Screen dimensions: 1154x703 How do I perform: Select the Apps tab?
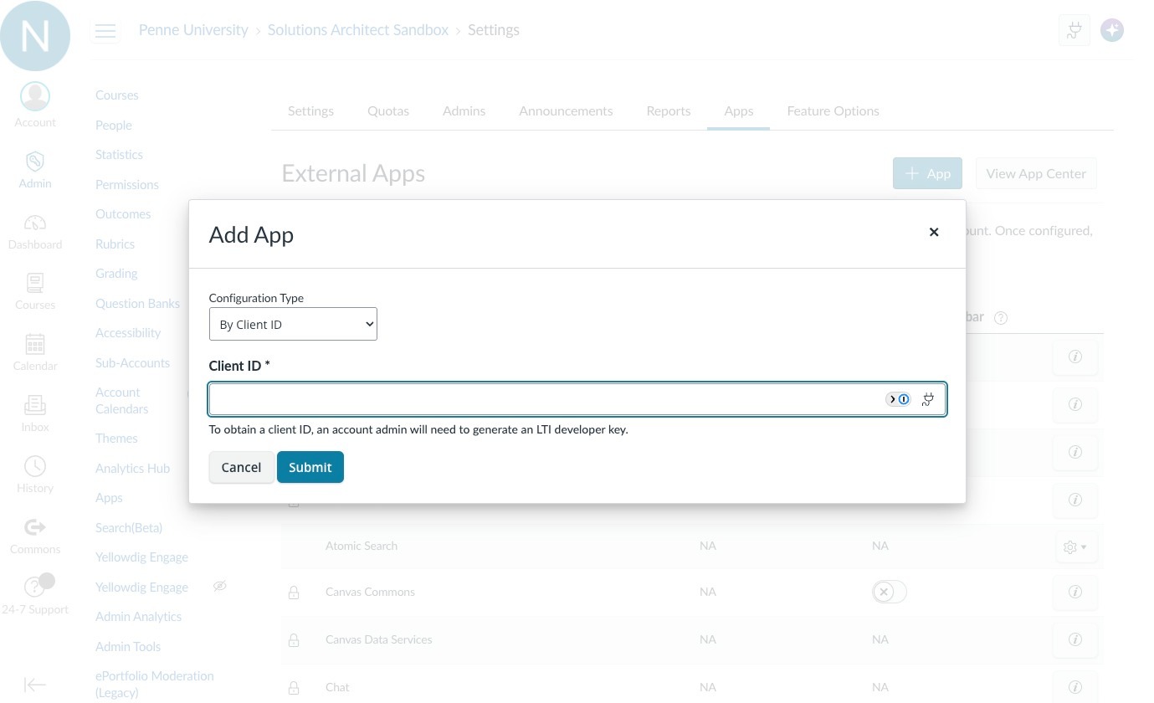tap(739, 110)
